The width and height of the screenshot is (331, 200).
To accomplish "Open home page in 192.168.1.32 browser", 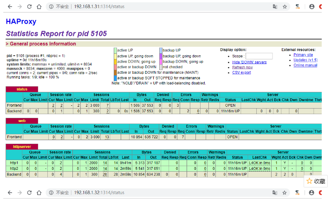I will (x=39, y=193).
